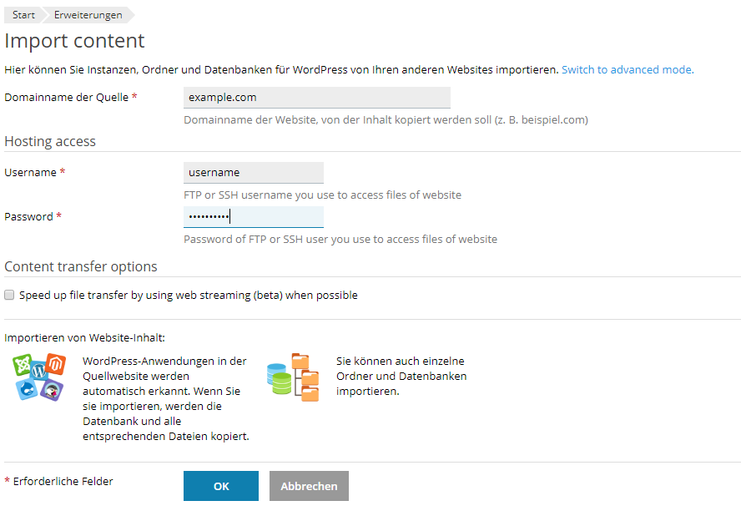
Task: Click the hint 'Password of FTP or SSH user'
Action: point(340,240)
